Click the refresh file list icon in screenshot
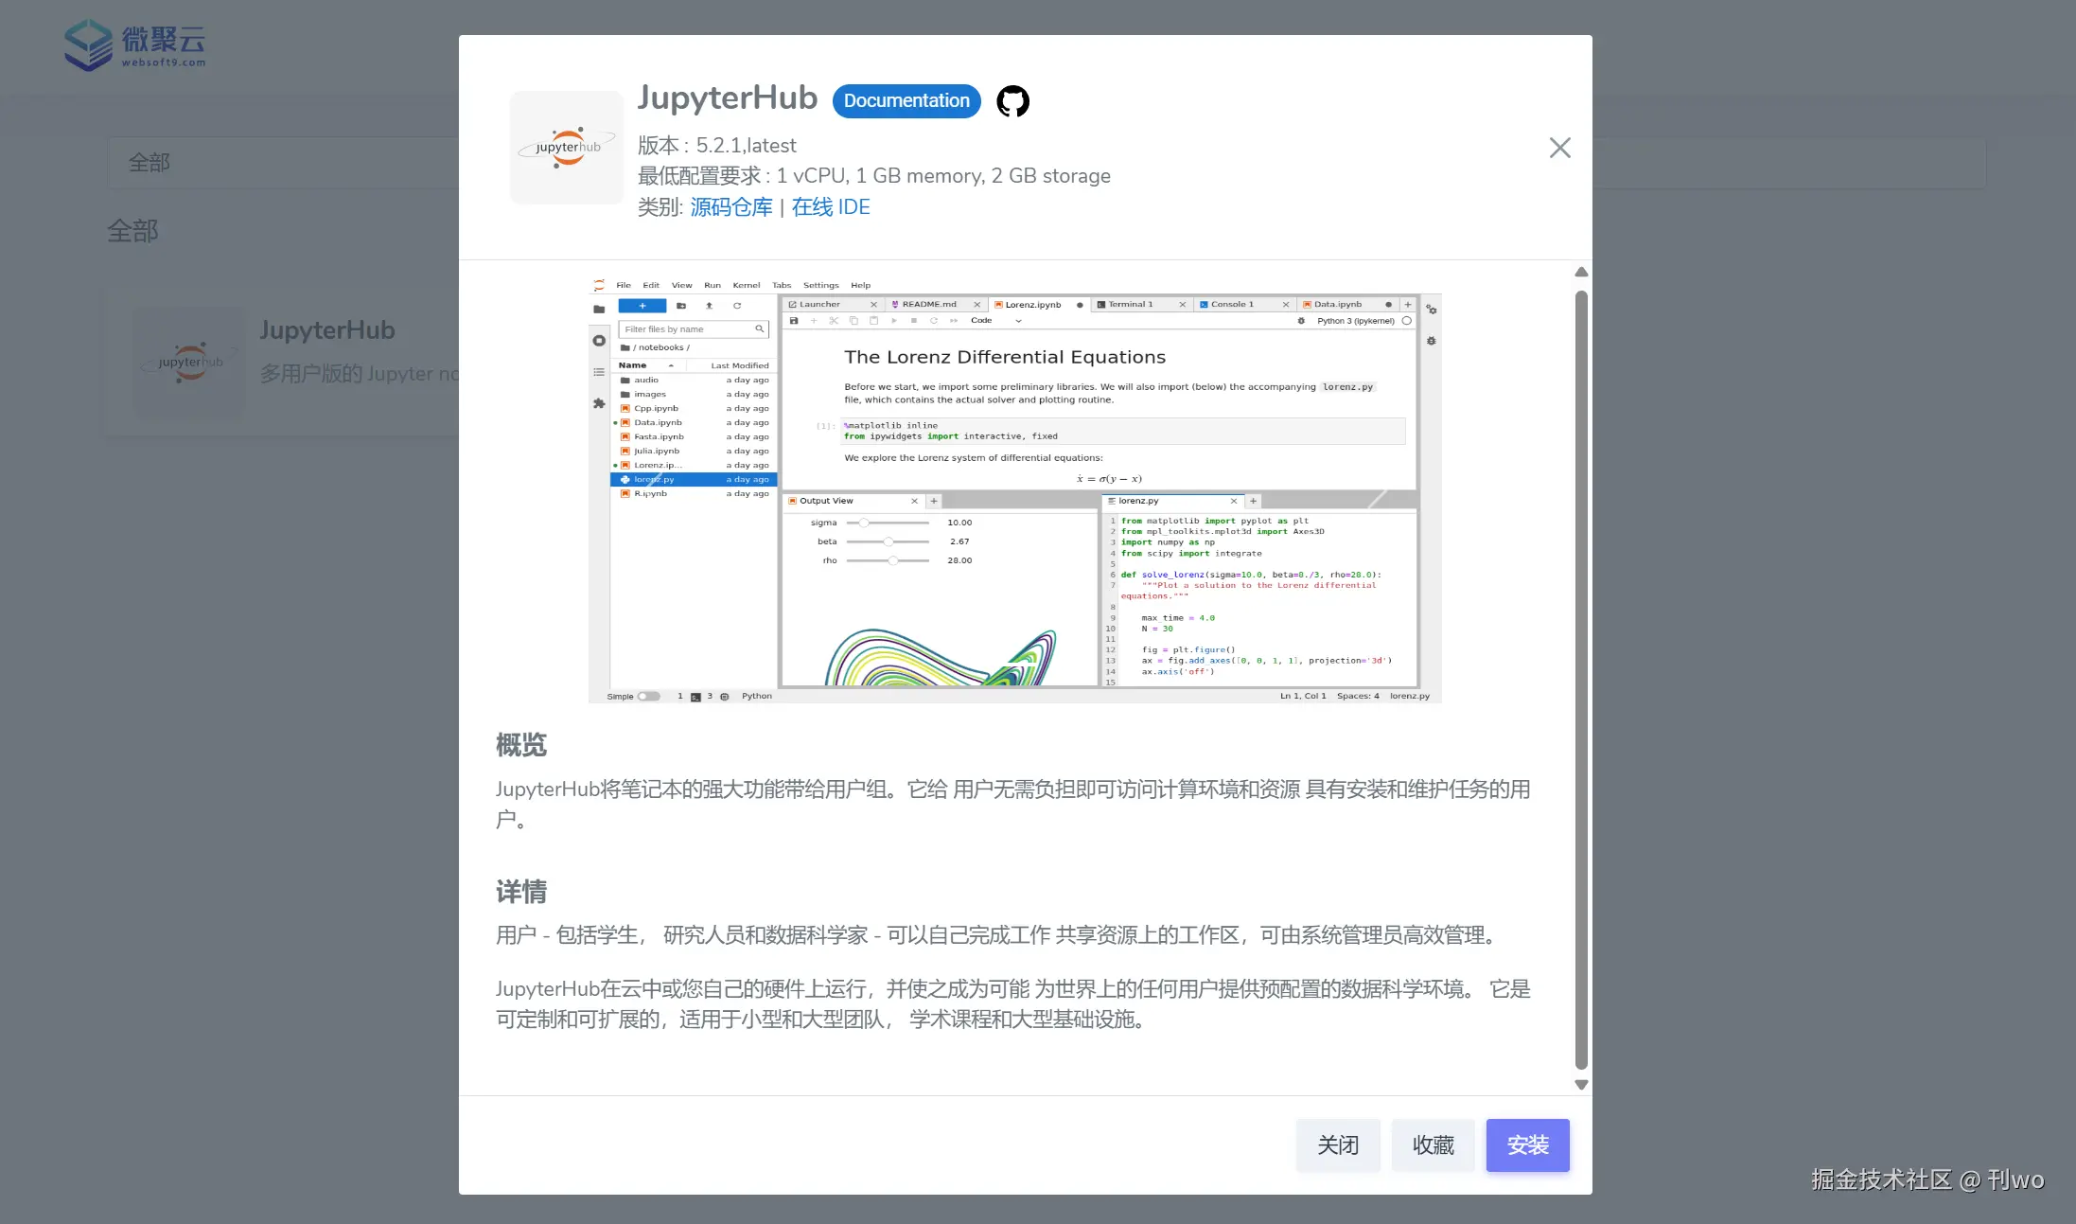 point(737,306)
